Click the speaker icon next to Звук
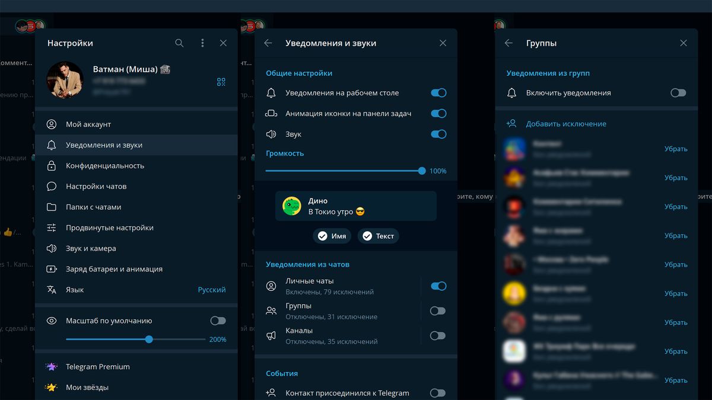The width and height of the screenshot is (712, 400). [x=272, y=134]
